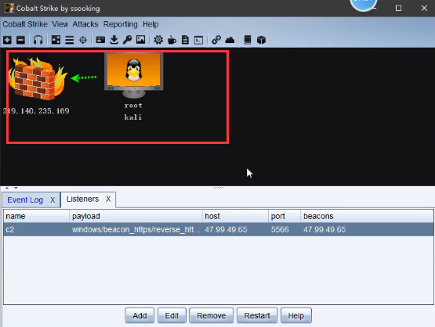The height and width of the screenshot is (327, 435).
Task: Manage web server via the cloud icon
Action: pyautogui.click(x=230, y=40)
